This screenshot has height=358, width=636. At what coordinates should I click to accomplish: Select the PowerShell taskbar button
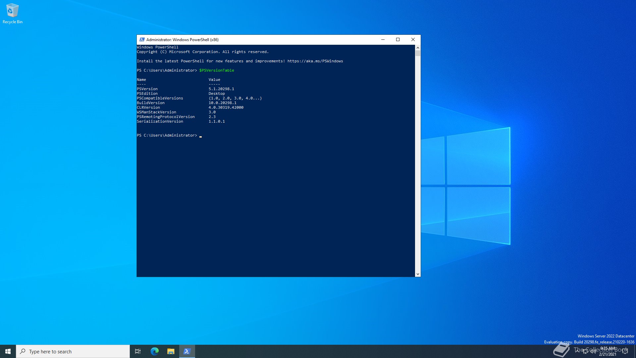coord(187,351)
